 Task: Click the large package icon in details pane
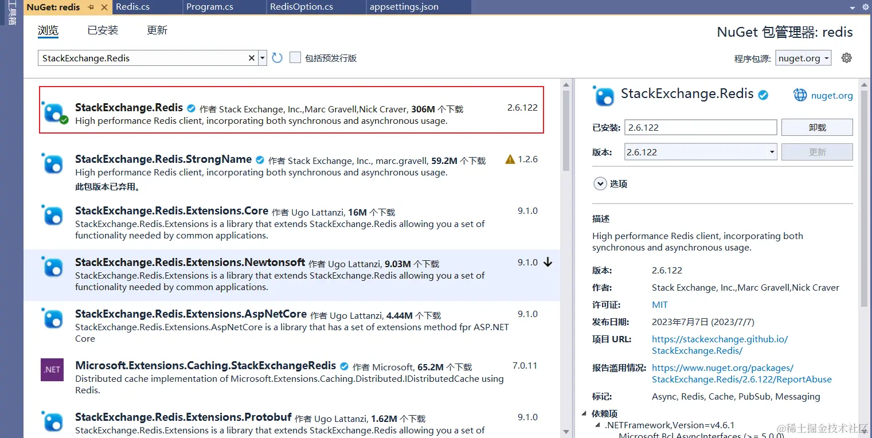pos(604,96)
